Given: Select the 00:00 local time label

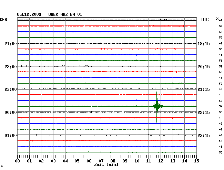Looking at the screenshot, I should [11, 113].
